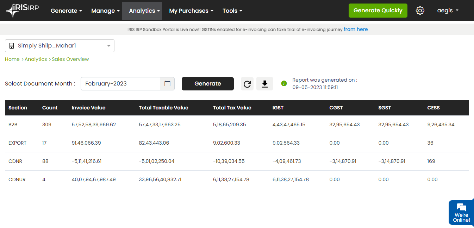
Task: Follow the 'from here' sandbox link
Action: [x=356, y=29]
